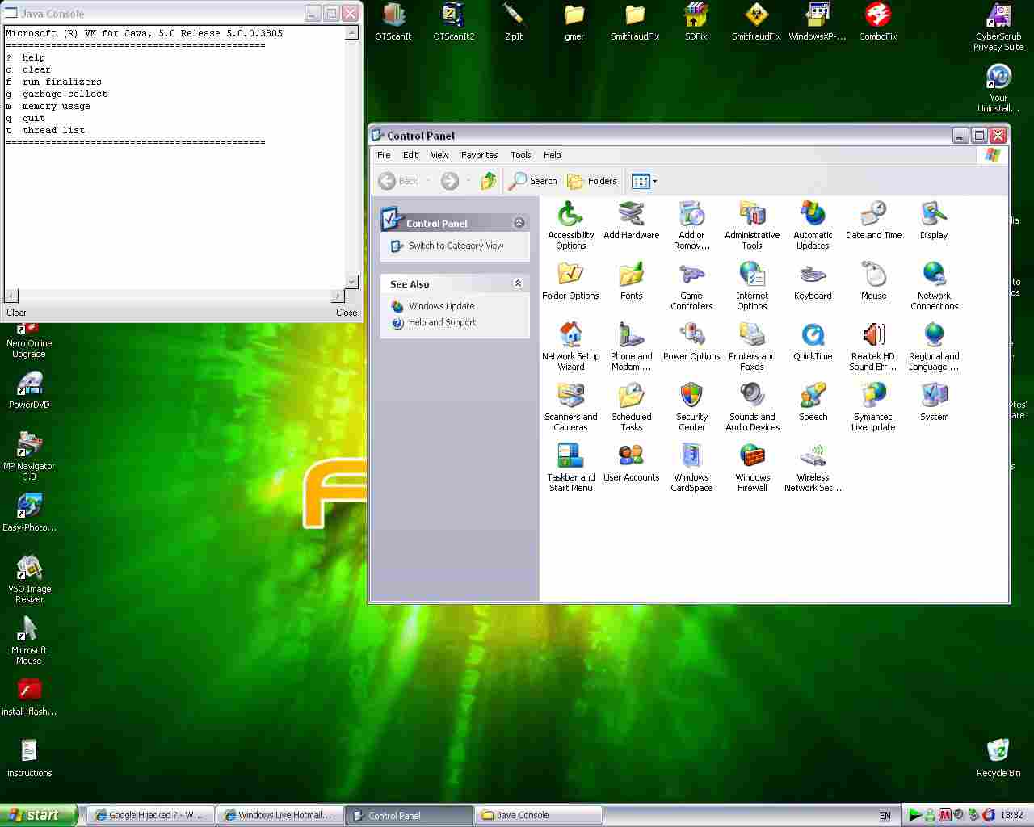
Task: Switch to Windows Live Hotmail taskbar window
Action: [280, 815]
